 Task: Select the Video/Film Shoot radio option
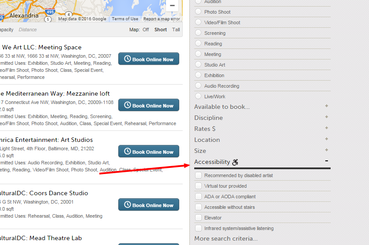pyautogui.click(x=198, y=22)
